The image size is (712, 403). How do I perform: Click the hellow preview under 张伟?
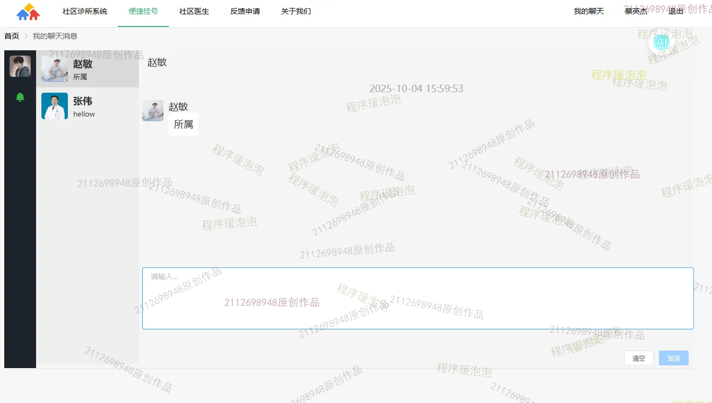coord(84,114)
